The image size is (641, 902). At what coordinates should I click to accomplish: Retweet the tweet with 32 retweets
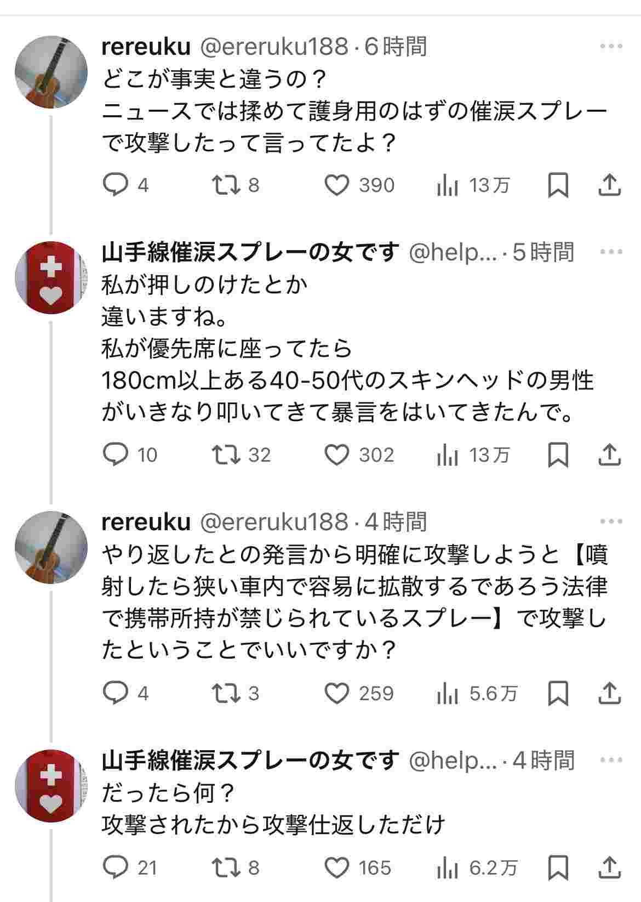coord(226,455)
